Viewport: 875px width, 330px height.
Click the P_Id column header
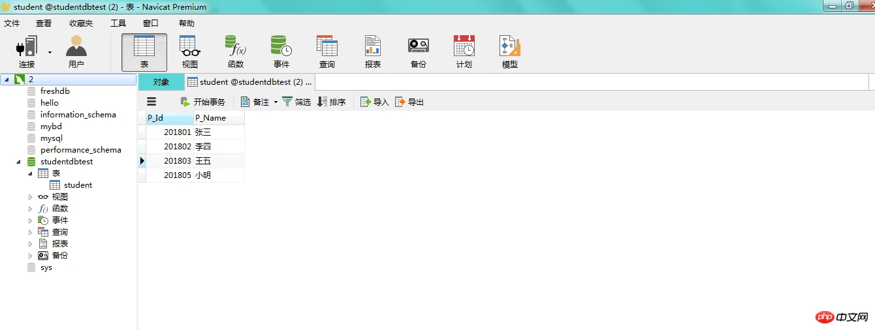[x=170, y=118]
